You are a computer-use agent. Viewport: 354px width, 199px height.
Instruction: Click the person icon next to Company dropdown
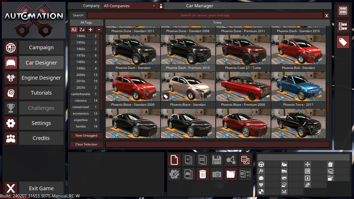click(x=161, y=6)
